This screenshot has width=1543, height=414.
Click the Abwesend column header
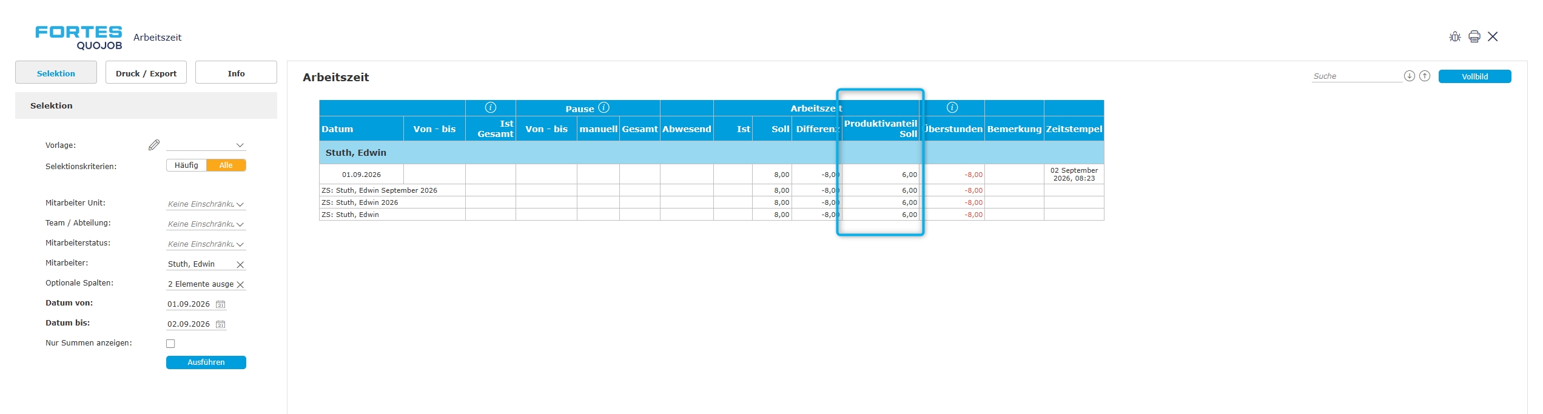click(x=687, y=129)
